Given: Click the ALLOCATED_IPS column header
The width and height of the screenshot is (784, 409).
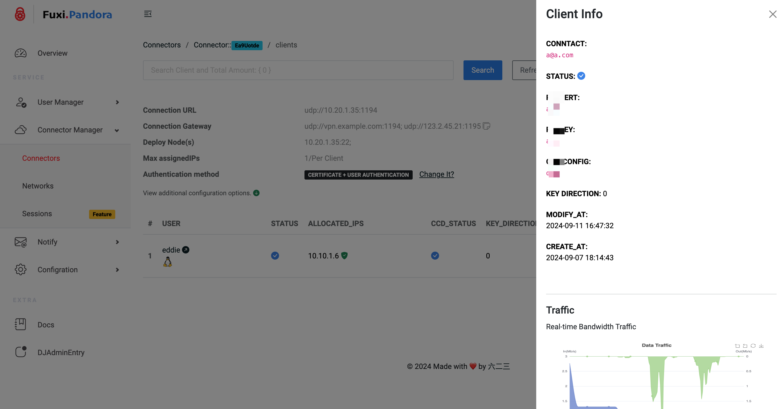Looking at the screenshot, I should click(336, 224).
